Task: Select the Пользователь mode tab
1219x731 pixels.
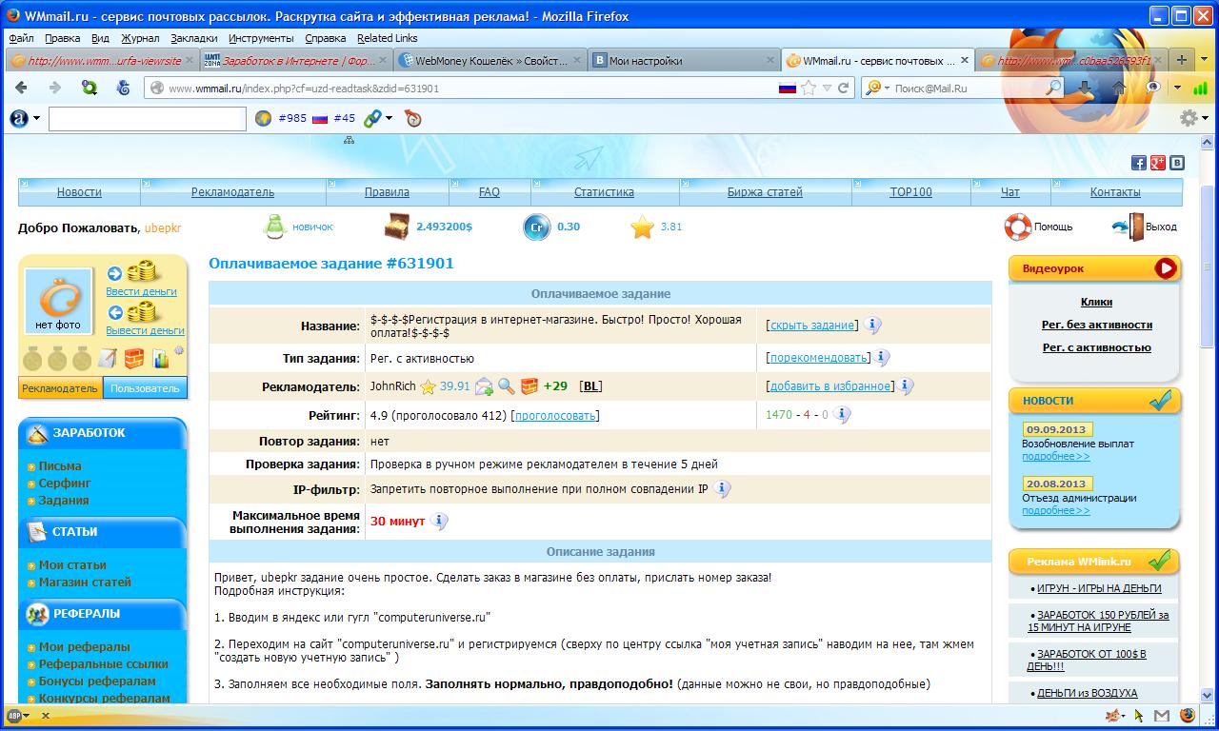Action: (x=145, y=388)
